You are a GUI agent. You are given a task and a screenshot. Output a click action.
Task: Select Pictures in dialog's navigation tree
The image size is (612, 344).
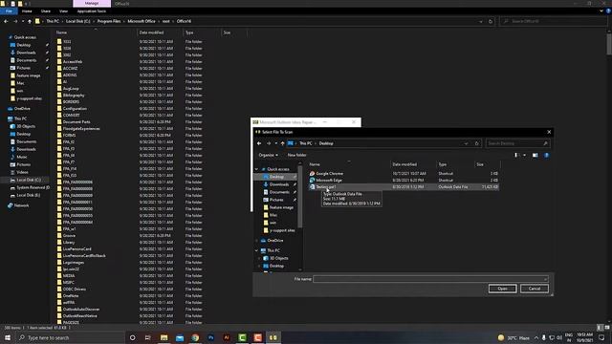276,200
